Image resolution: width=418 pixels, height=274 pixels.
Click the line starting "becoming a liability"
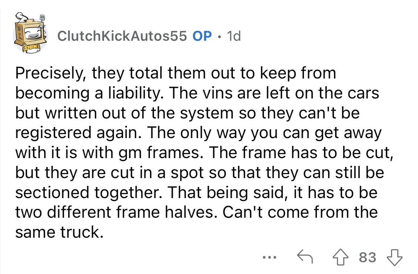(x=197, y=93)
